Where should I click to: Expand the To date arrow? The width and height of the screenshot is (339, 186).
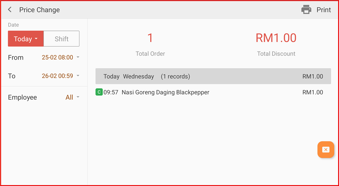78,76
